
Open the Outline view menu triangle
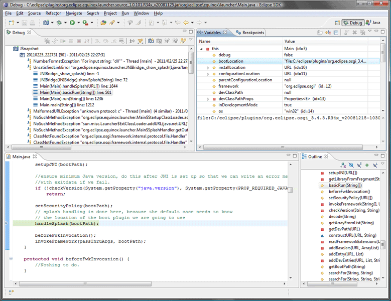382,164
